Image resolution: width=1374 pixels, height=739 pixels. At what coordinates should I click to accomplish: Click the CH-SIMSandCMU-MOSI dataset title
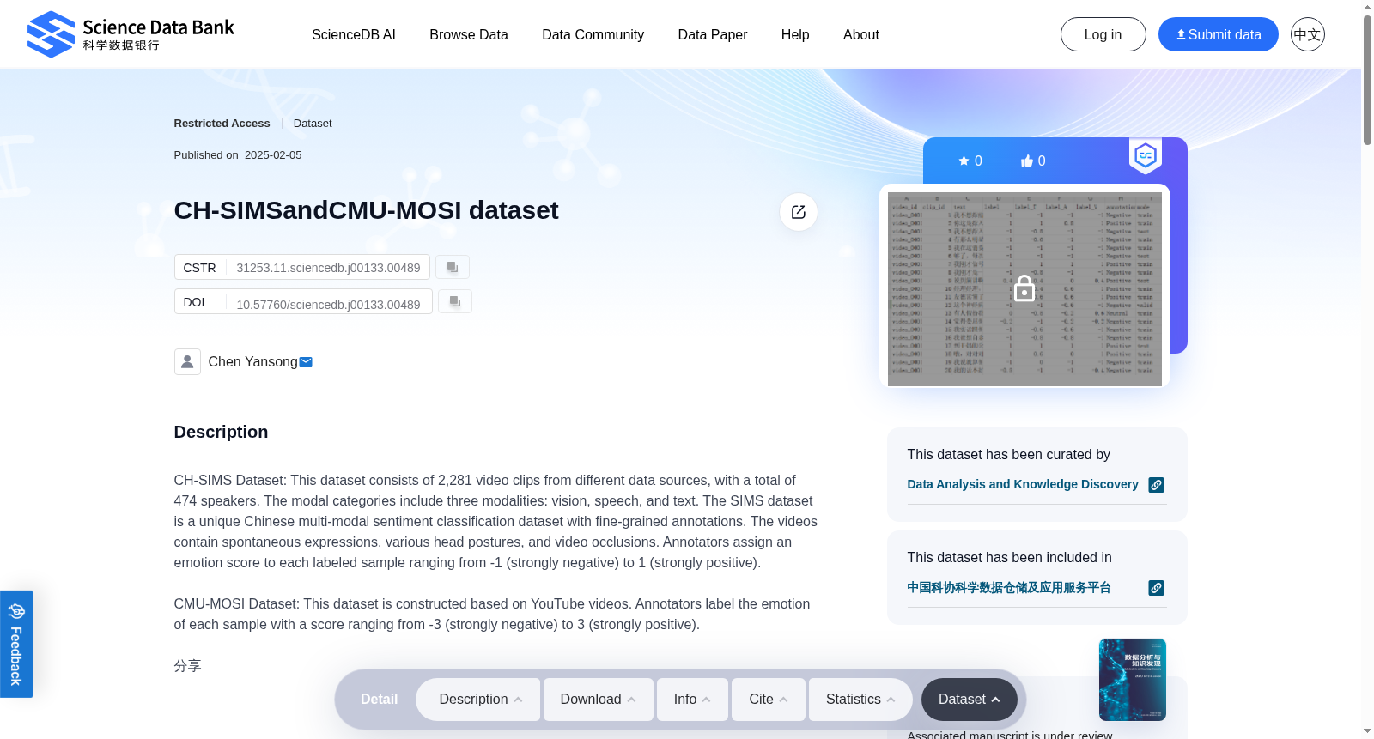click(366, 210)
